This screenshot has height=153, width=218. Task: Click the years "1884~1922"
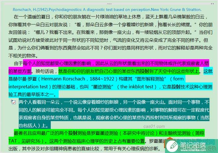coord(102,79)
